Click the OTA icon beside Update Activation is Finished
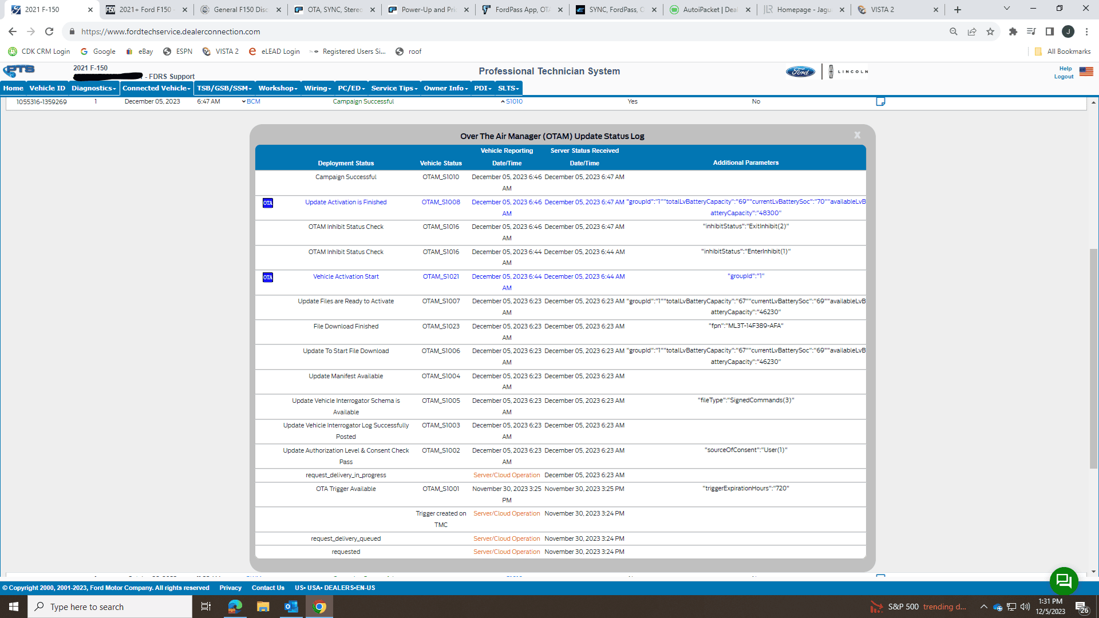 (x=267, y=203)
